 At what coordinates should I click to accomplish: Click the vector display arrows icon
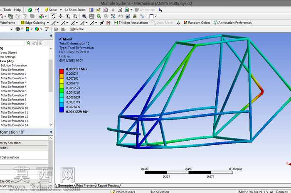coord(47,29)
